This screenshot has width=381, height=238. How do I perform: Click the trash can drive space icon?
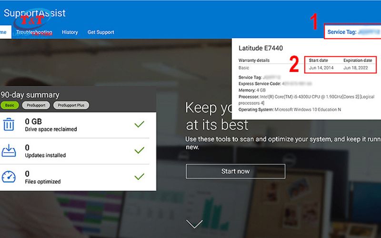coord(9,124)
